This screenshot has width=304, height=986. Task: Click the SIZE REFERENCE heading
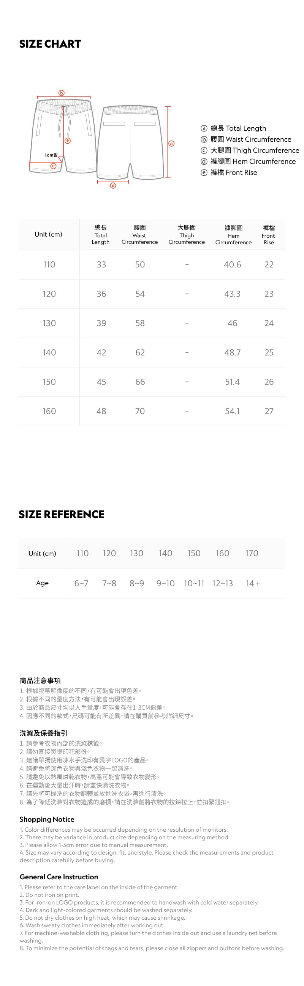pos(62,514)
